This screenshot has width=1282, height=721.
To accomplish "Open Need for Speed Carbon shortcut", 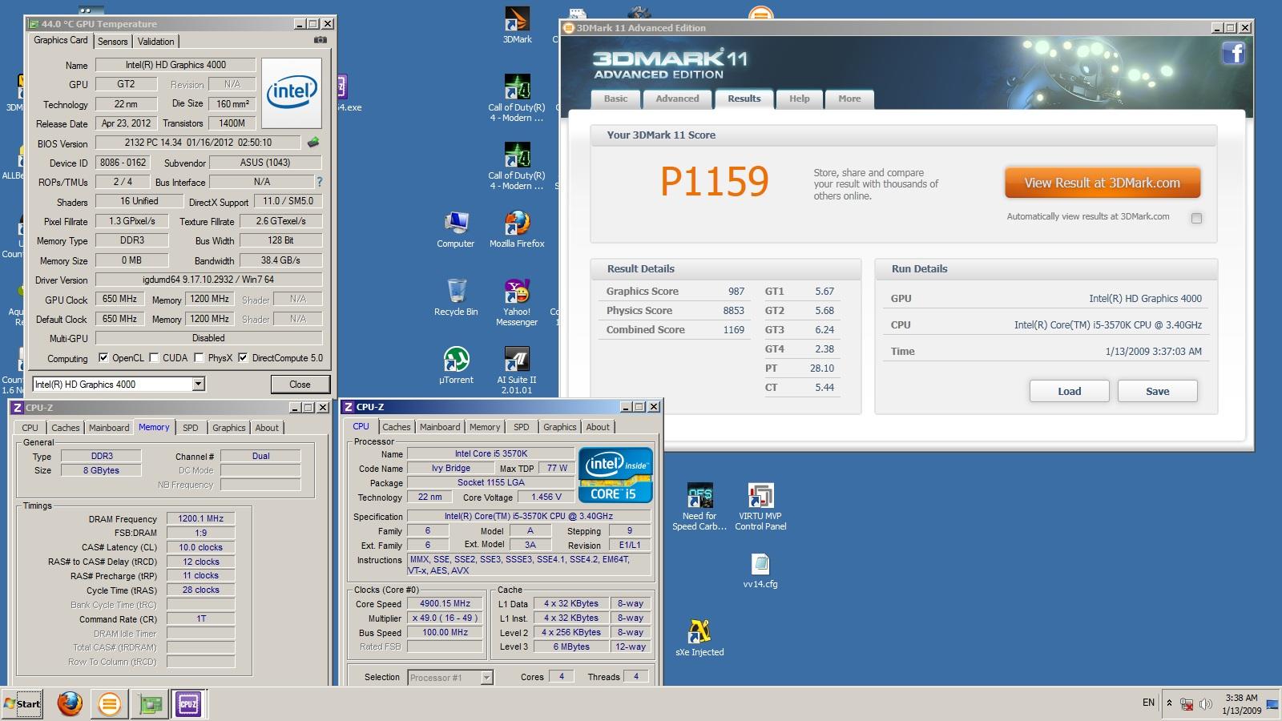I will click(x=699, y=506).
